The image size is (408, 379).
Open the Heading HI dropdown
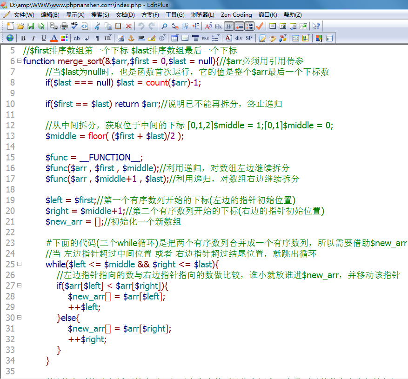108,38
